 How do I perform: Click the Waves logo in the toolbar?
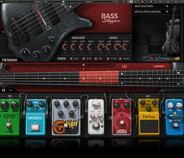pyautogui.click(x=2, y=1)
